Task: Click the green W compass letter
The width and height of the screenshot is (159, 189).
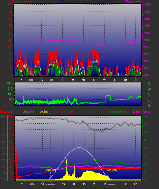Action: coord(149,89)
